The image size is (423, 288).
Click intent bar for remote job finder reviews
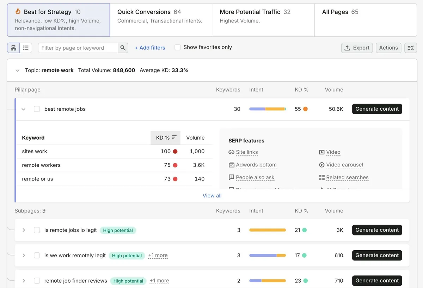[x=268, y=281]
